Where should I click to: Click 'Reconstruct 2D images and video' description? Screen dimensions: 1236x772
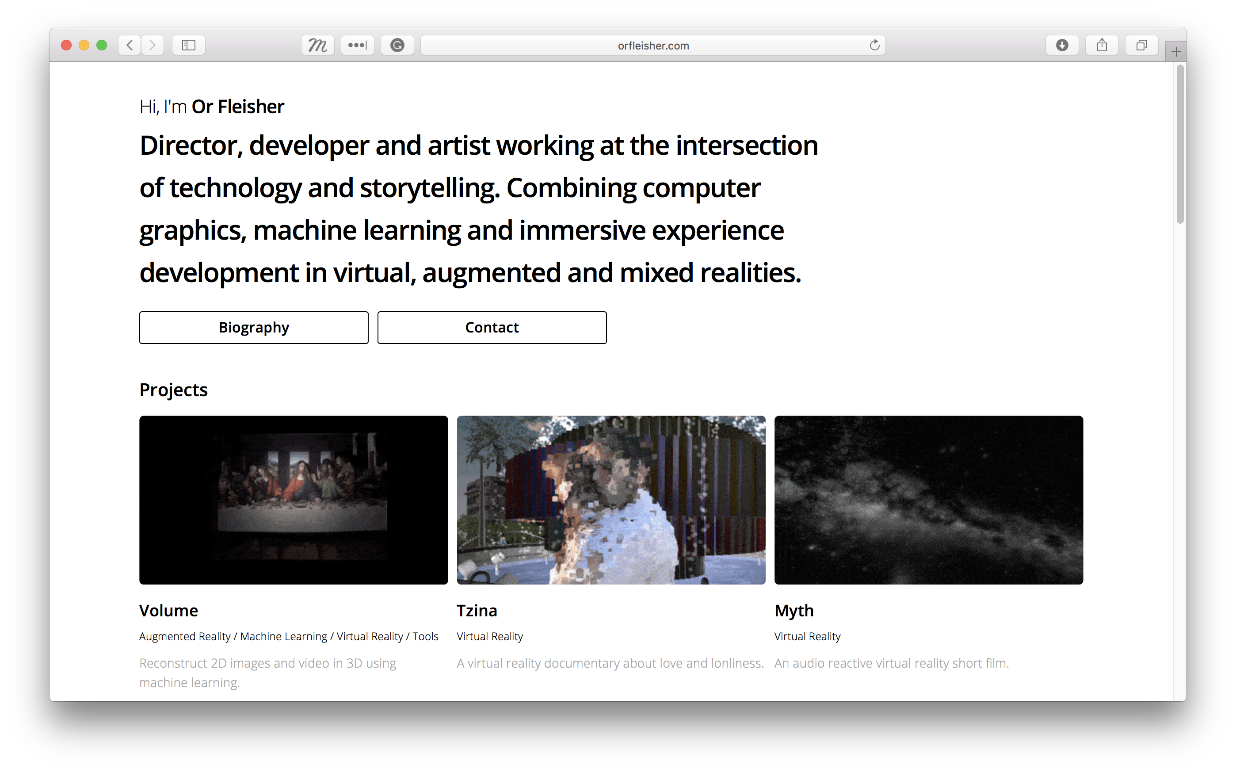[267, 673]
